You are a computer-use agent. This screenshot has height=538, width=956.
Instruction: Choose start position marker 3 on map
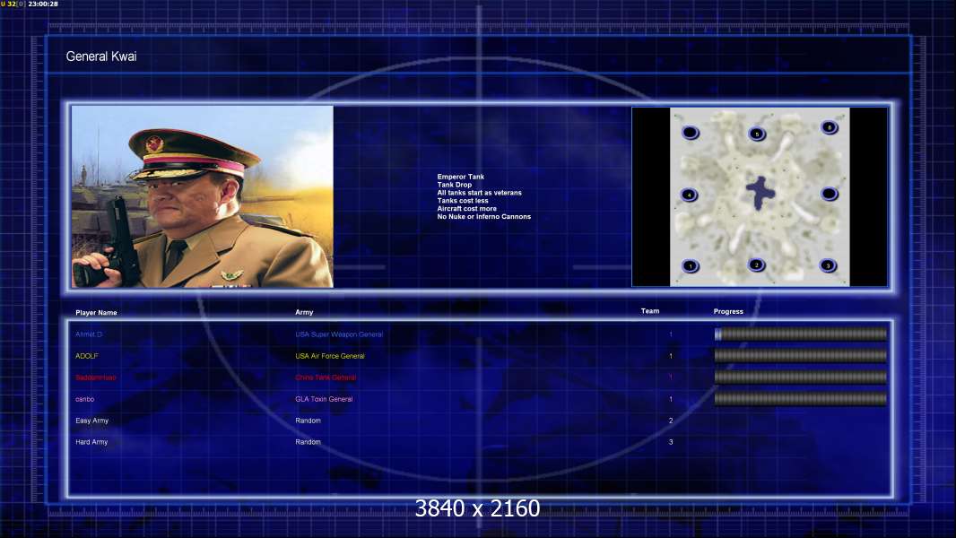point(828,265)
